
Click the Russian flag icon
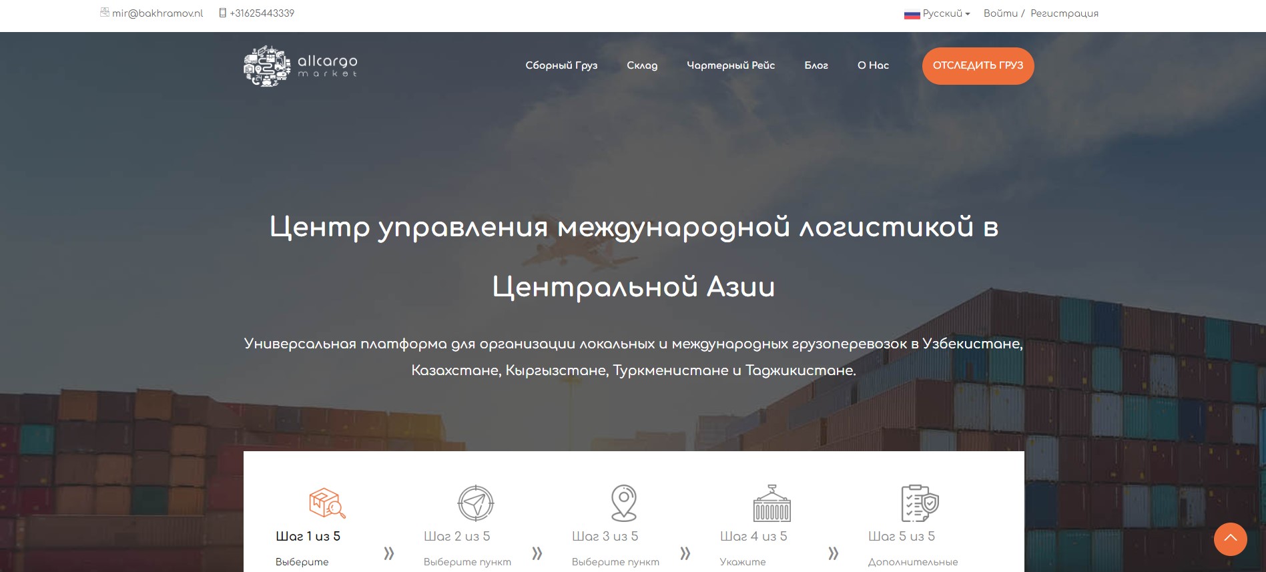click(x=912, y=14)
